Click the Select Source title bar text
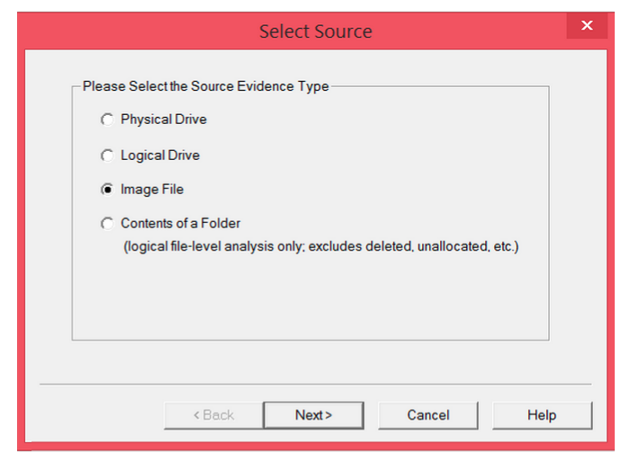 (315, 31)
